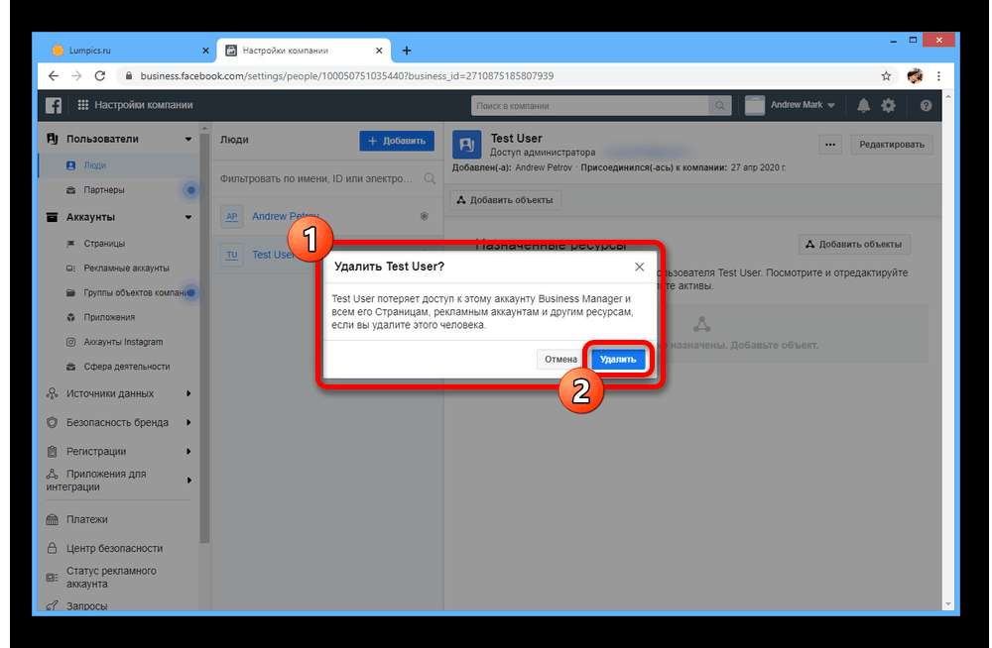This screenshot has height=648, width=992.
Task: Open the settings gear icon in header
Action: 888,105
